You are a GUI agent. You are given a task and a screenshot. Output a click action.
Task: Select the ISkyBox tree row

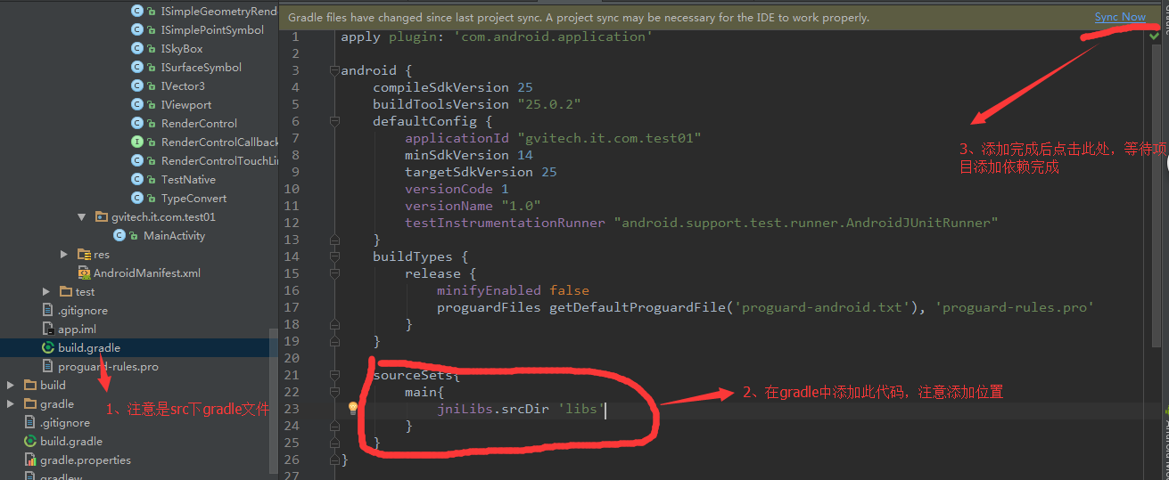[139, 48]
